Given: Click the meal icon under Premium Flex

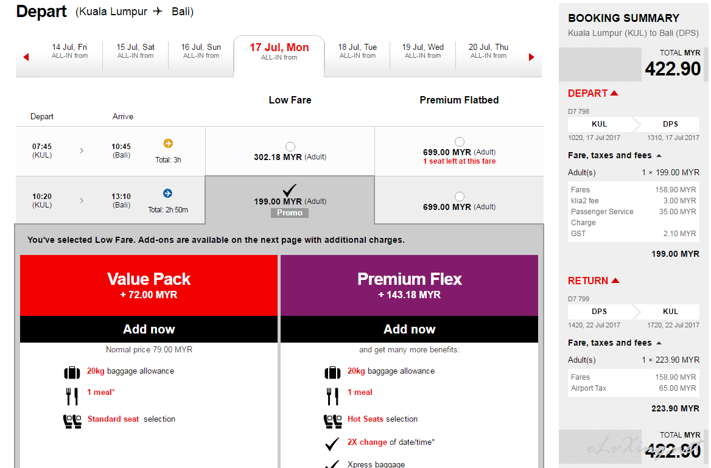Looking at the screenshot, I should (x=332, y=396).
